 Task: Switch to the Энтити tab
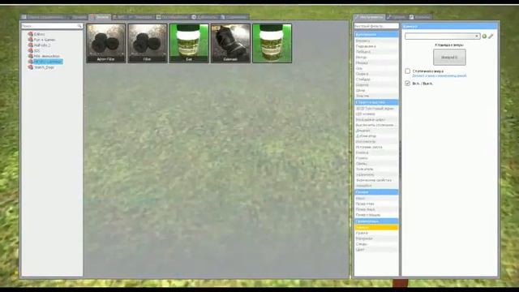[x=100, y=17]
